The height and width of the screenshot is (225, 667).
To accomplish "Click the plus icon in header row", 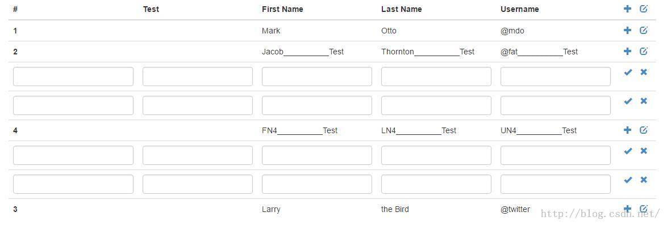I will pos(627,9).
